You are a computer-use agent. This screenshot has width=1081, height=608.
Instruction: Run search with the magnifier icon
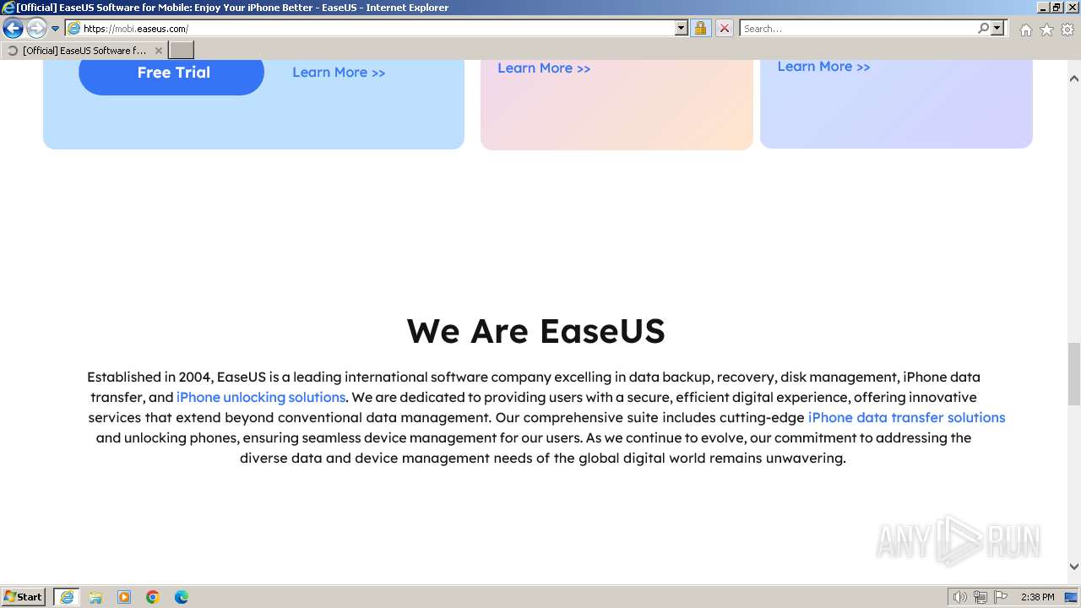(x=983, y=29)
